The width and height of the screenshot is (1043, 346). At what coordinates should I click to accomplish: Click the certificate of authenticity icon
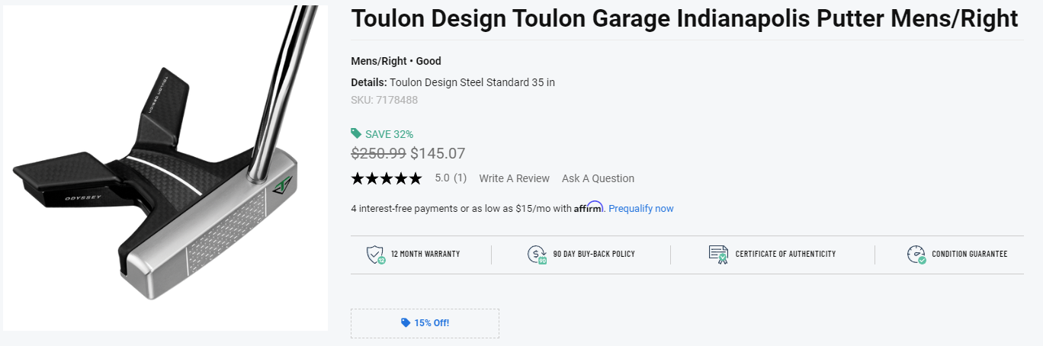[718, 255]
